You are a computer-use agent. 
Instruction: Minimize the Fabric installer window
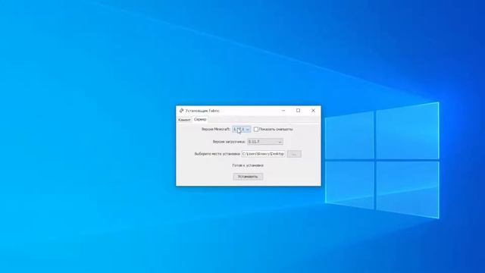point(283,111)
